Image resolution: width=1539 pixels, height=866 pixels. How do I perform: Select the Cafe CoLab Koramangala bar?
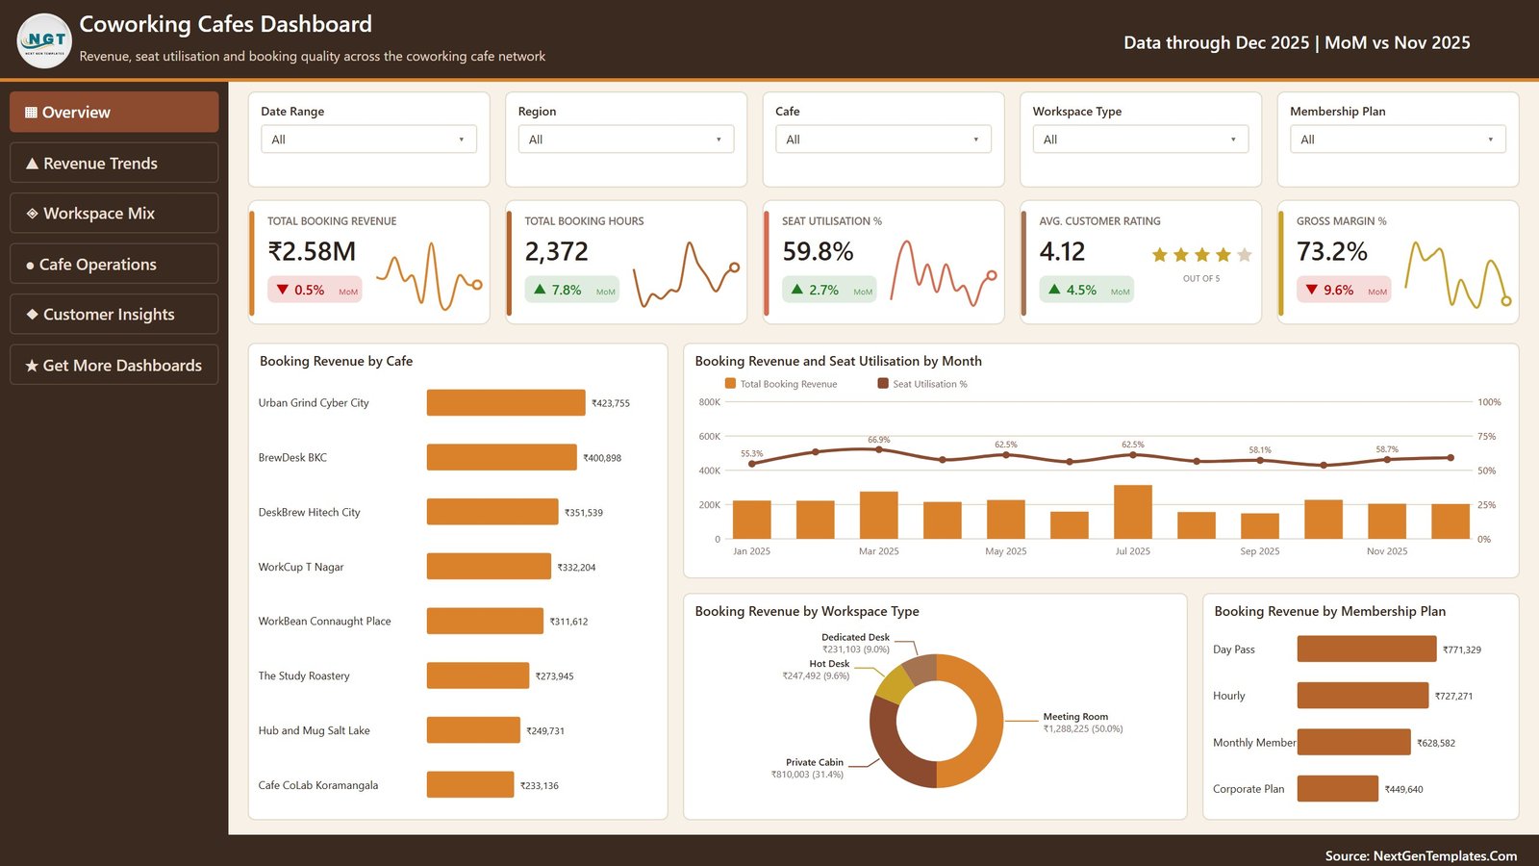(x=470, y=785)
